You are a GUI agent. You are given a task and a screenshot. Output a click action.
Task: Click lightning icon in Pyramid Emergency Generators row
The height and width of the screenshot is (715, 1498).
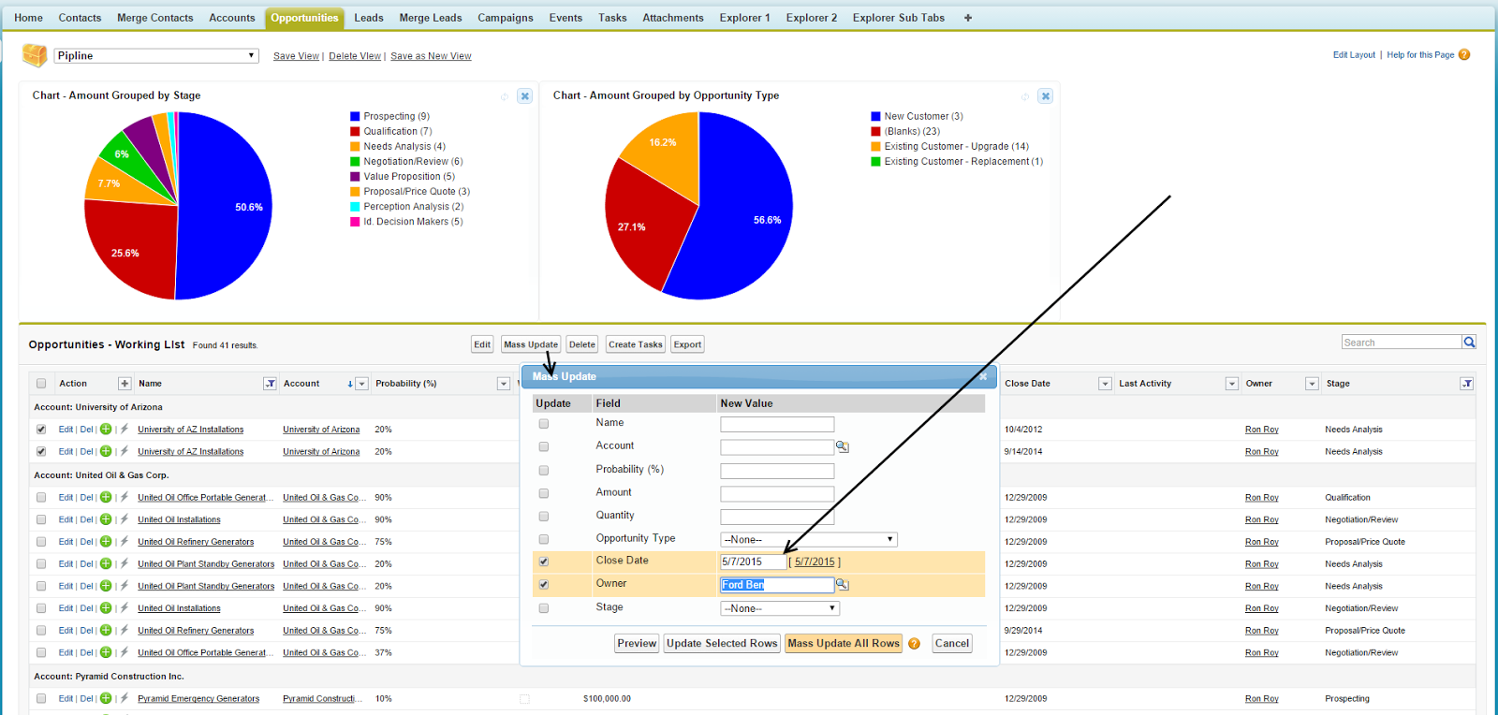(124, 698)
